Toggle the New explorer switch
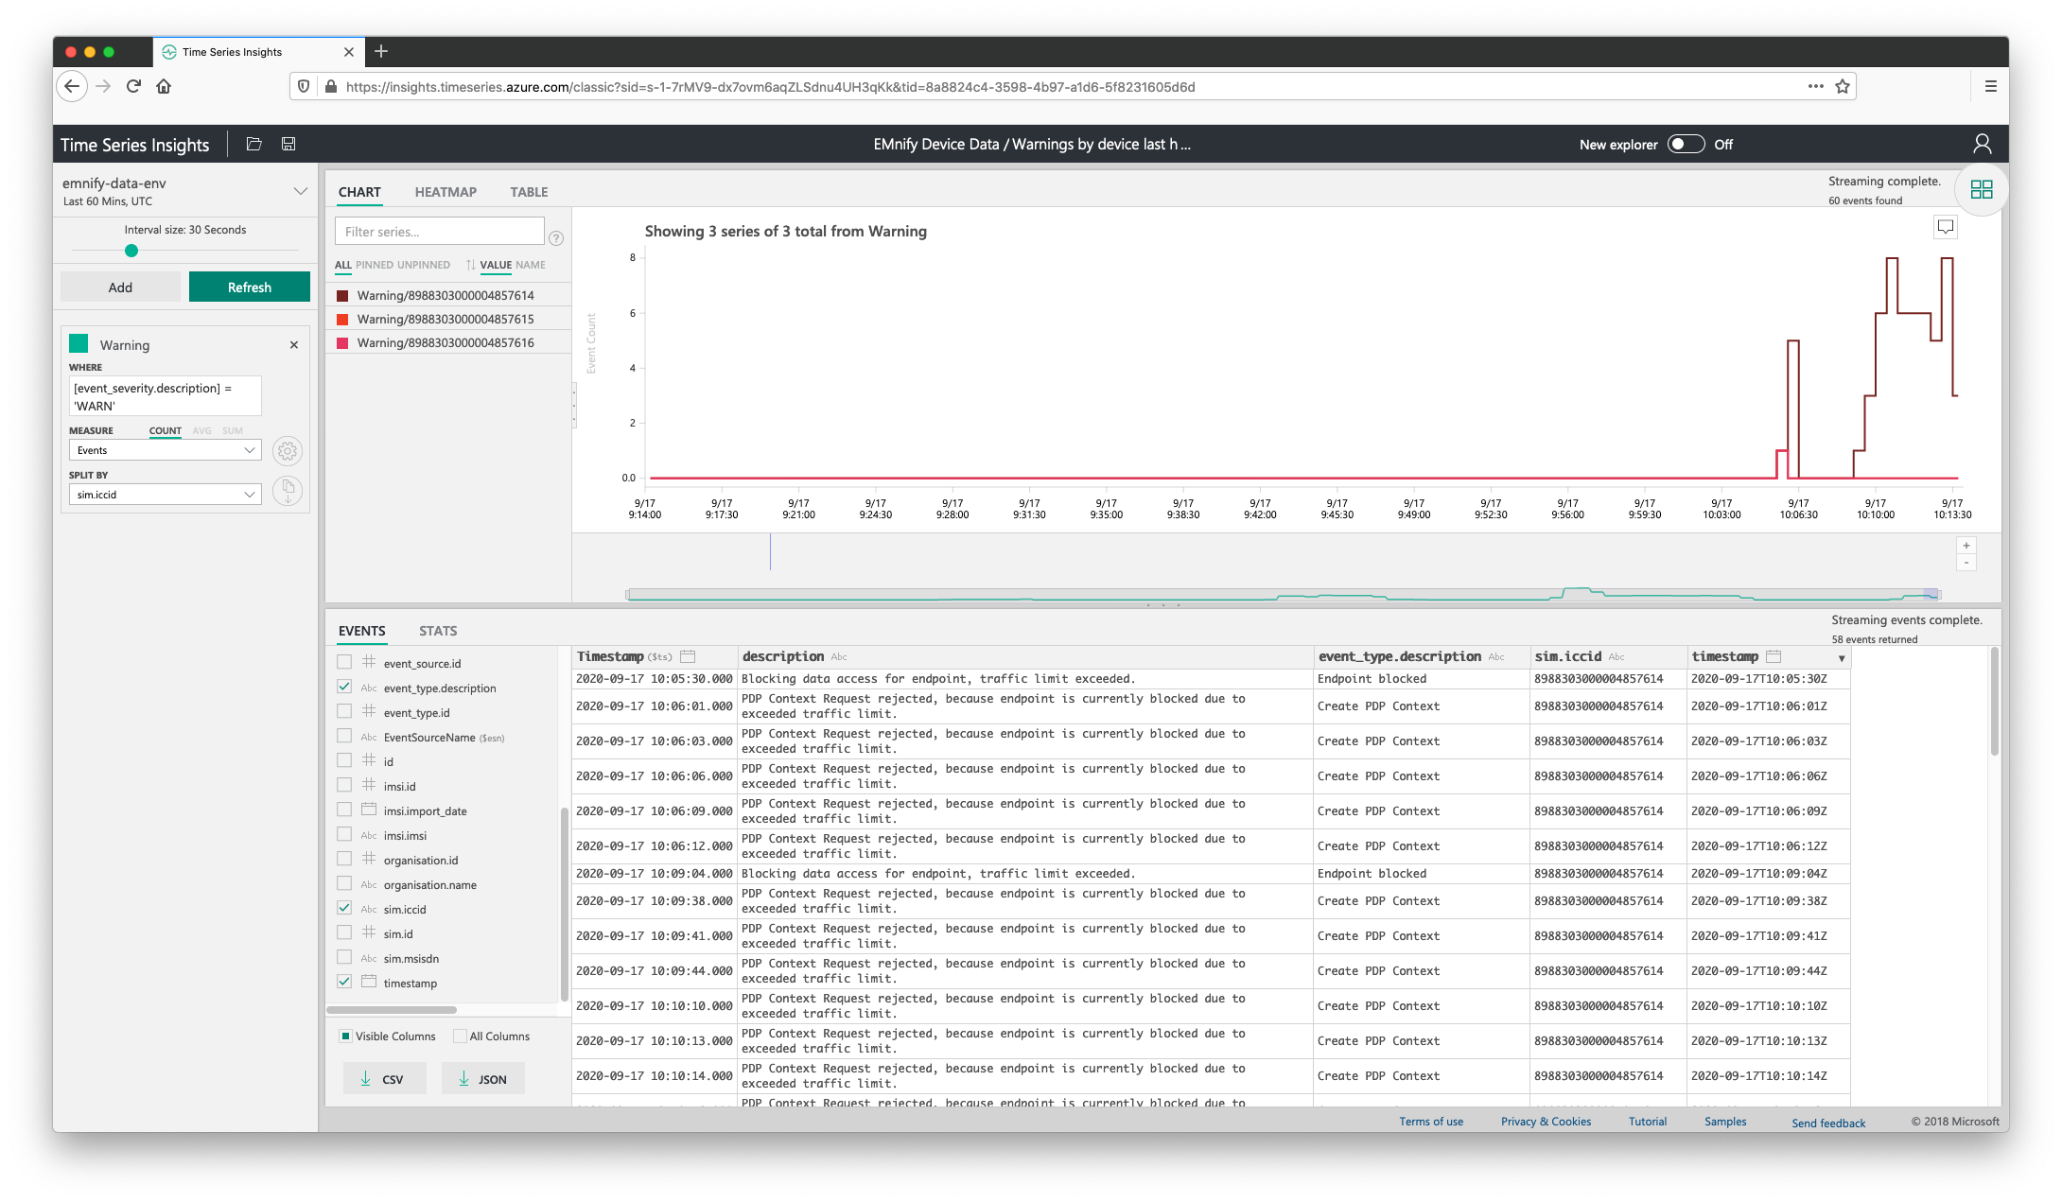This screenshot has height=1202, width=2062. (1686, 144)
